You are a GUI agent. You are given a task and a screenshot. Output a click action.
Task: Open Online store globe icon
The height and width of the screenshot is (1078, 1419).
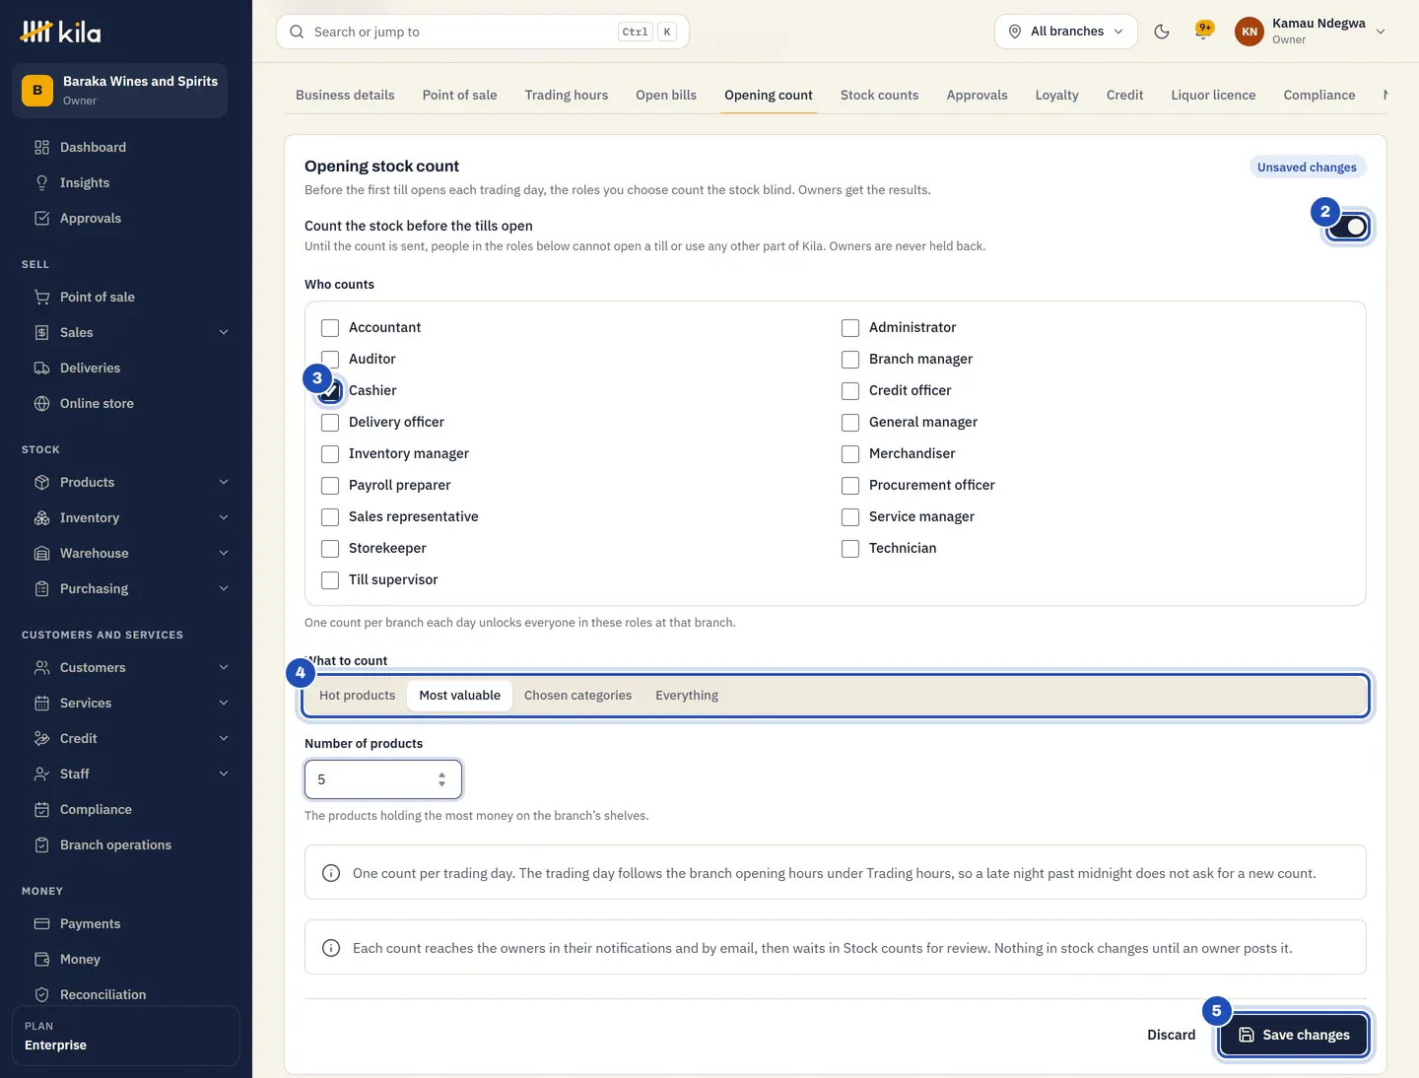41,403
